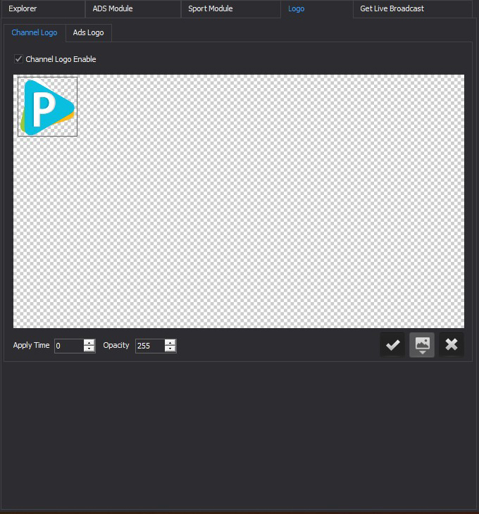Screen dimensions: 479x514
Task: Focus the Opacity value field
Action: [149, 346]
